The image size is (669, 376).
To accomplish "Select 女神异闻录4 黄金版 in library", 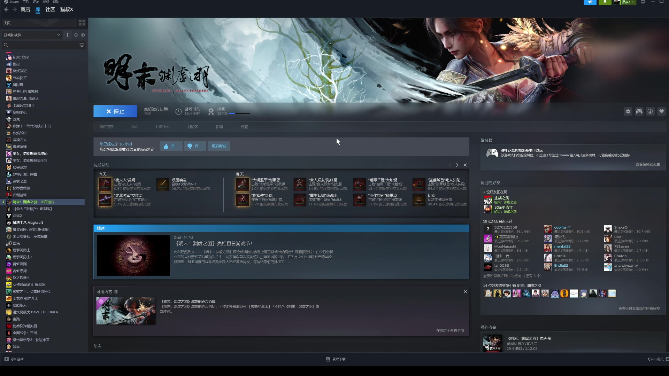I will 29,285.
